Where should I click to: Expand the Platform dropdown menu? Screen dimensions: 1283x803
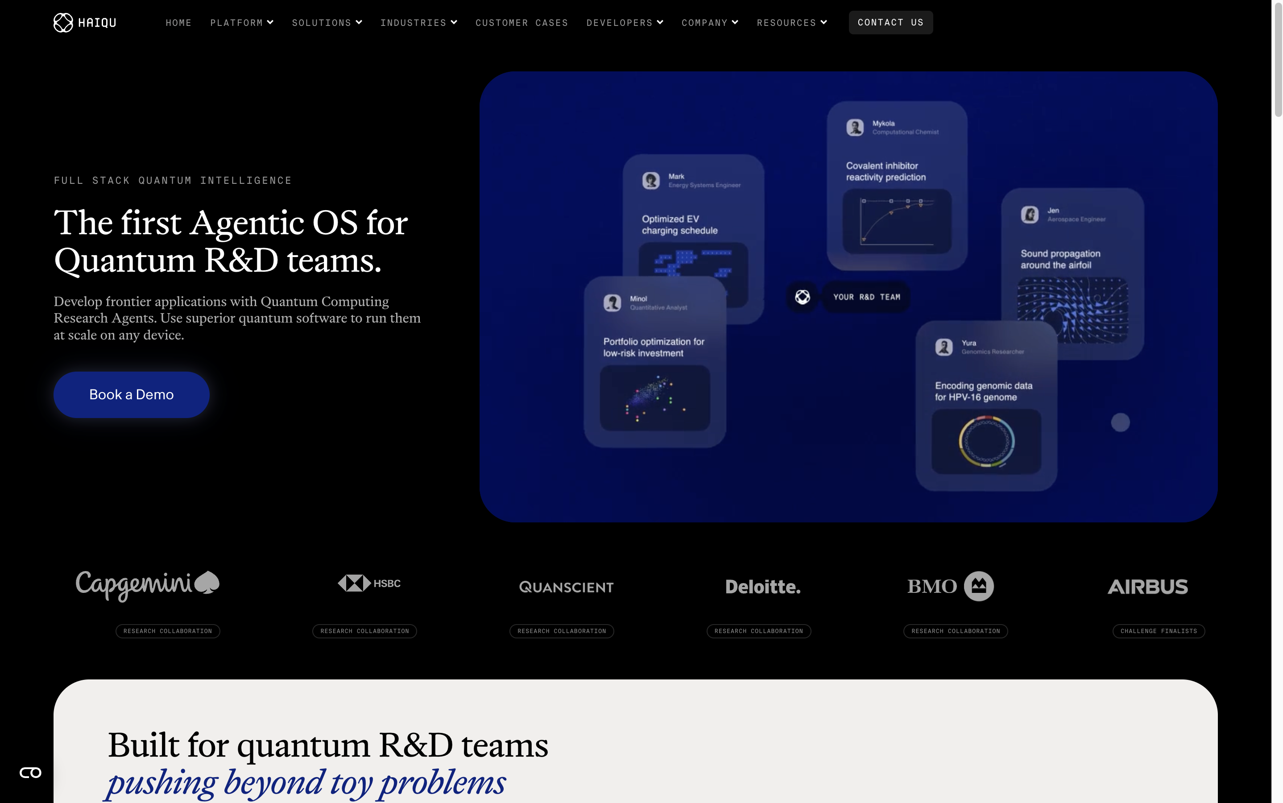coord(242,22)
